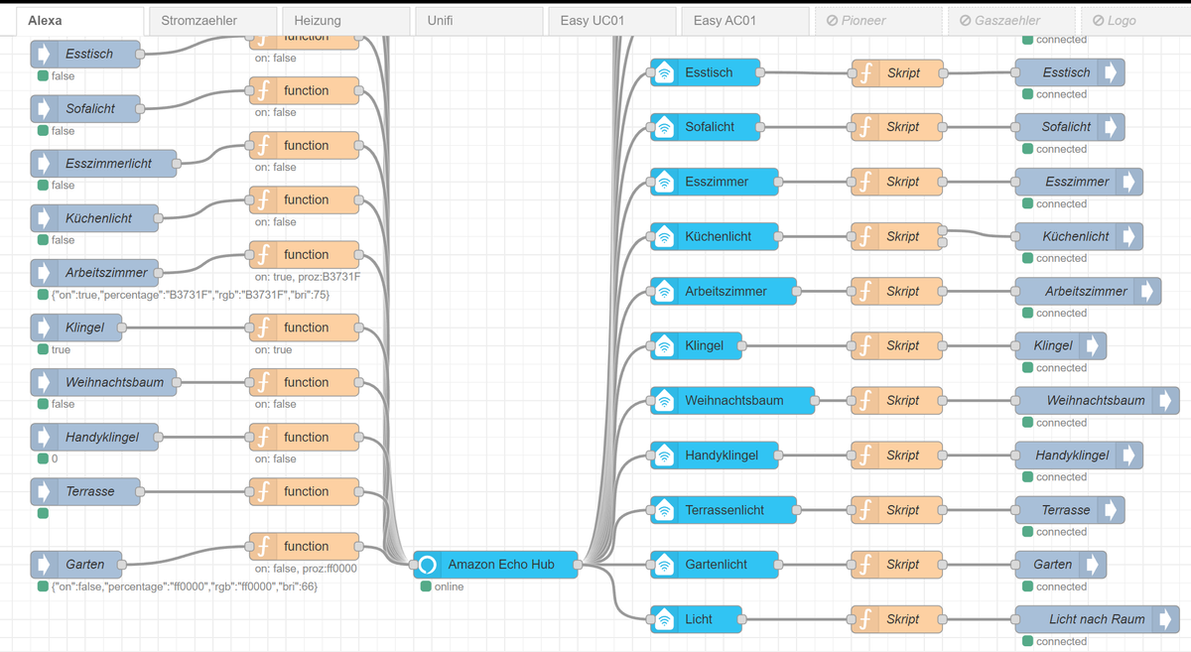Click smart home icon on Esszimmer device

[x=664, y=182]
